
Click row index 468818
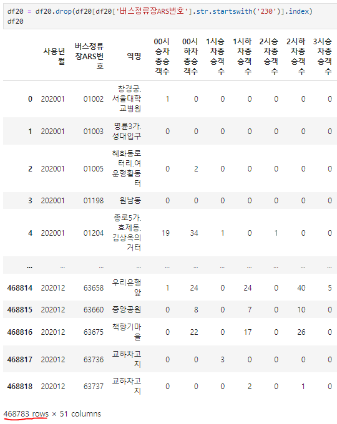coord(20,387)
